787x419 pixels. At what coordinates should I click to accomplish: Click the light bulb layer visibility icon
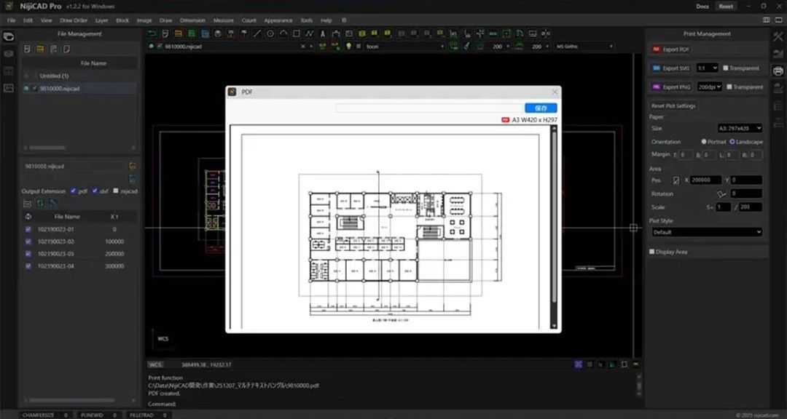pyautogui.click(x=349, y=47)
